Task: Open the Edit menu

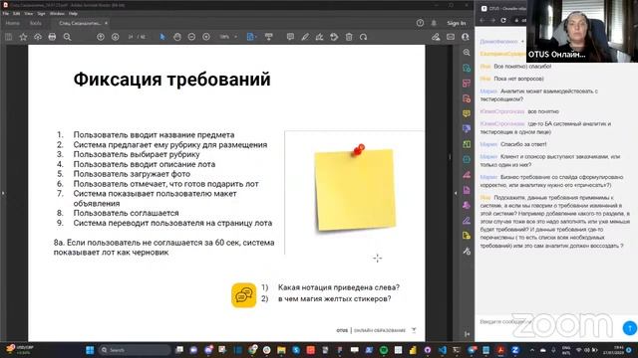Action: 16,13
